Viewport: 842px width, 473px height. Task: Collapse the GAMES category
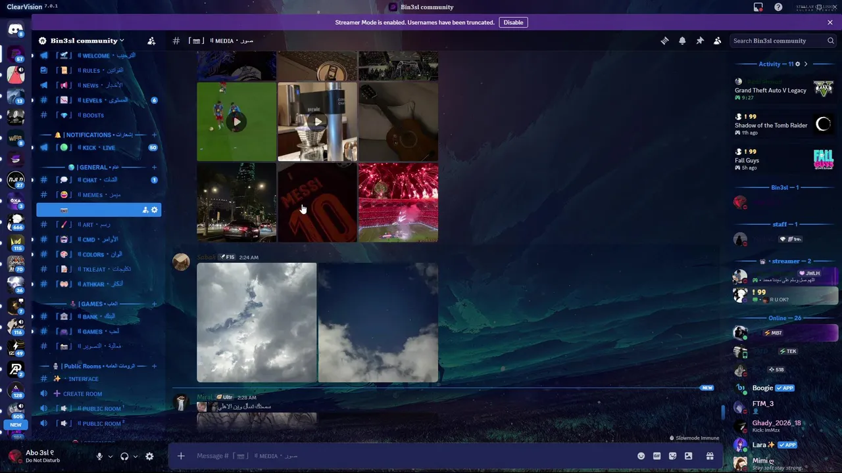93,304
